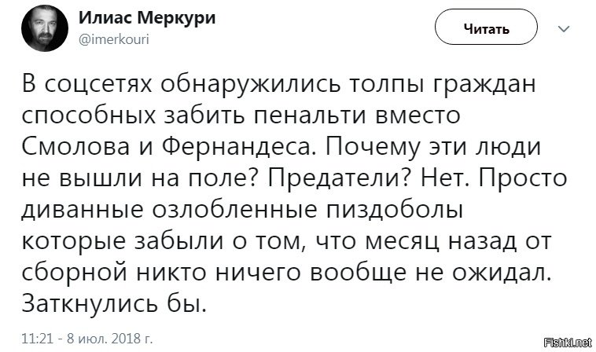The image size is (596, 352).
Task: Click the word соцсетях in first line
Action: 99,84
